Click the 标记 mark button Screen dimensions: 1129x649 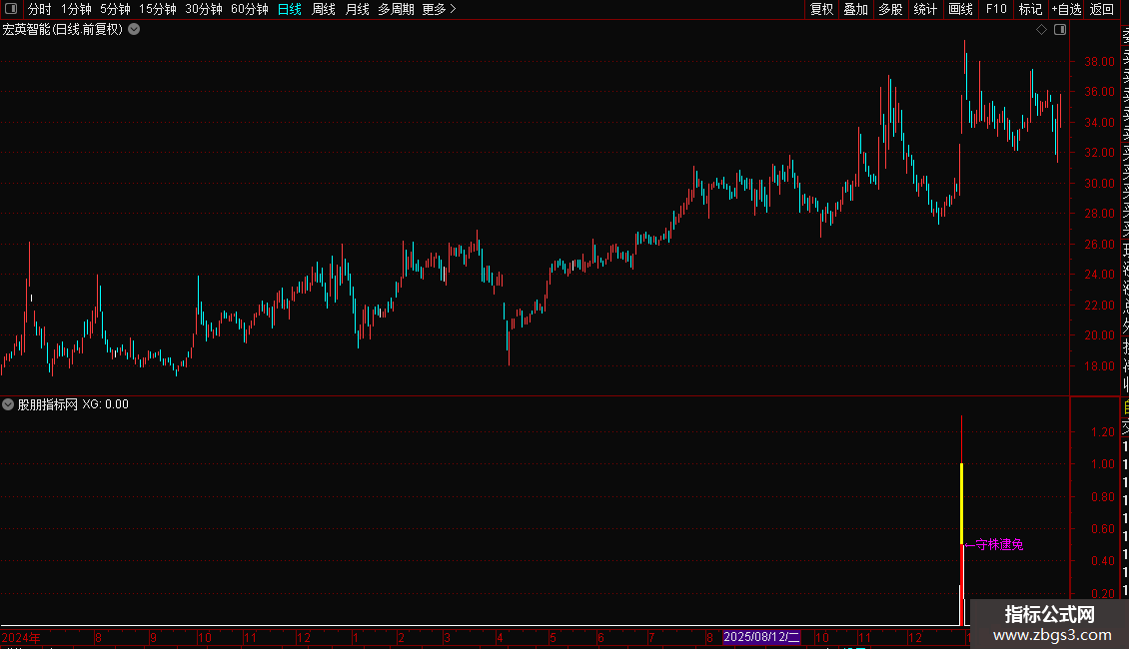[1030, 9]
